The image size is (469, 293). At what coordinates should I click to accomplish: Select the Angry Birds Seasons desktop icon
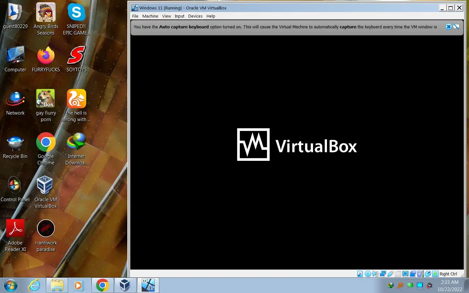(x=46, y=19)
